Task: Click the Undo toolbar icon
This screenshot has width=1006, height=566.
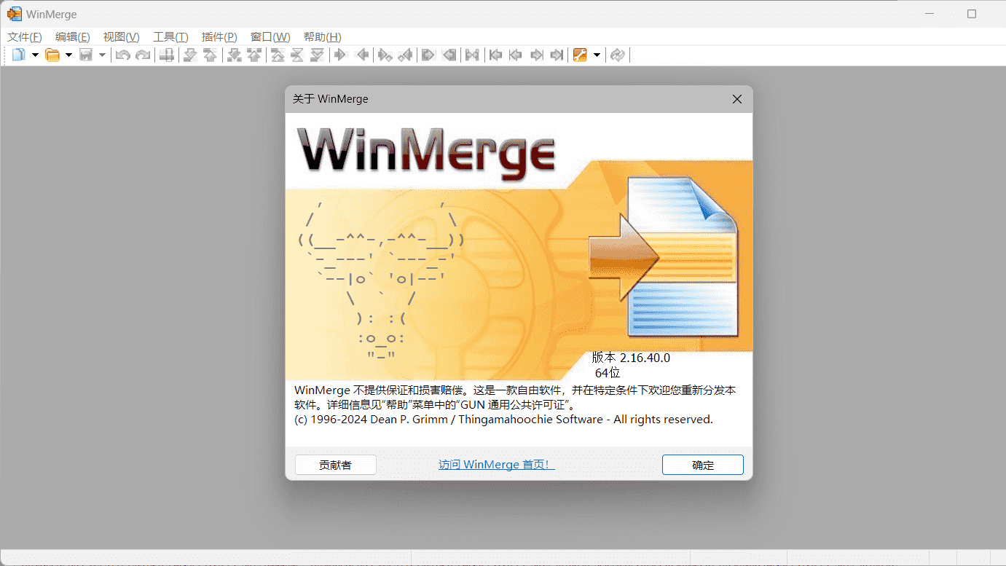Action: [x=123, y=55]
